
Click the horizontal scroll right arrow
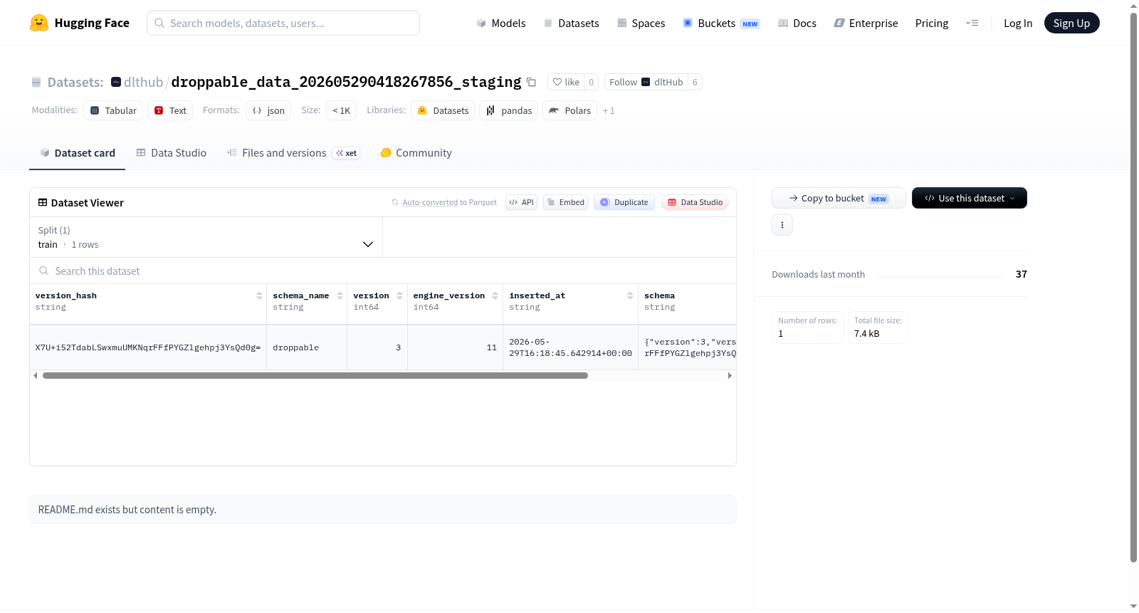[730, 375]
